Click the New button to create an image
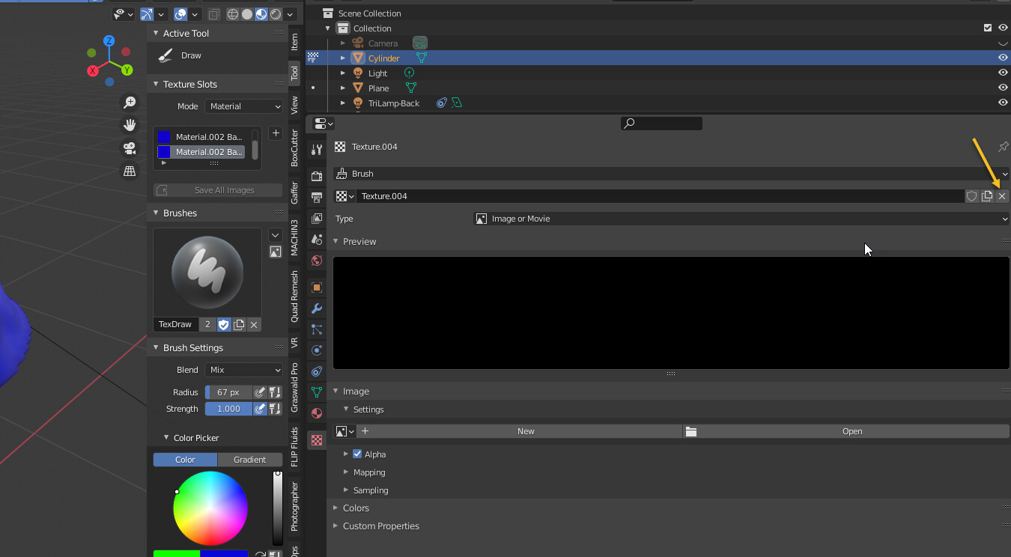1011x557 pixels. click(525, 430)
